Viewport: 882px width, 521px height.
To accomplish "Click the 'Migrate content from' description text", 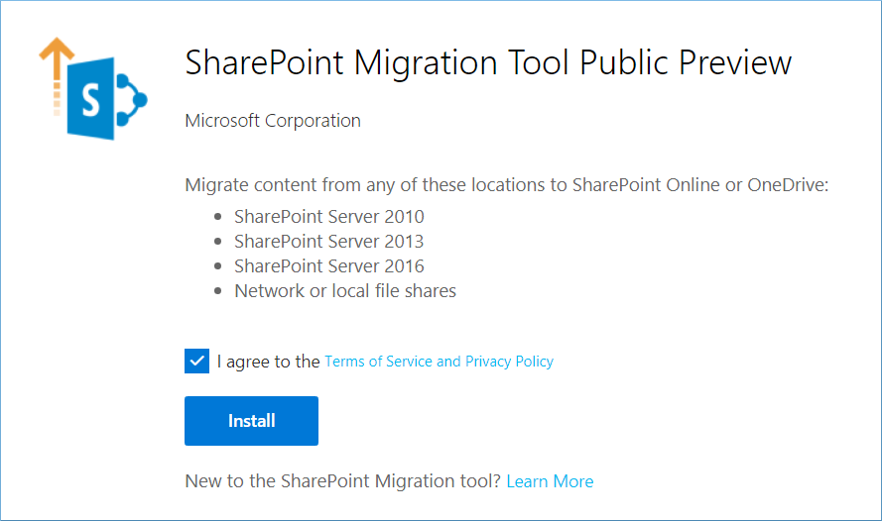I will tap(507, 184).
